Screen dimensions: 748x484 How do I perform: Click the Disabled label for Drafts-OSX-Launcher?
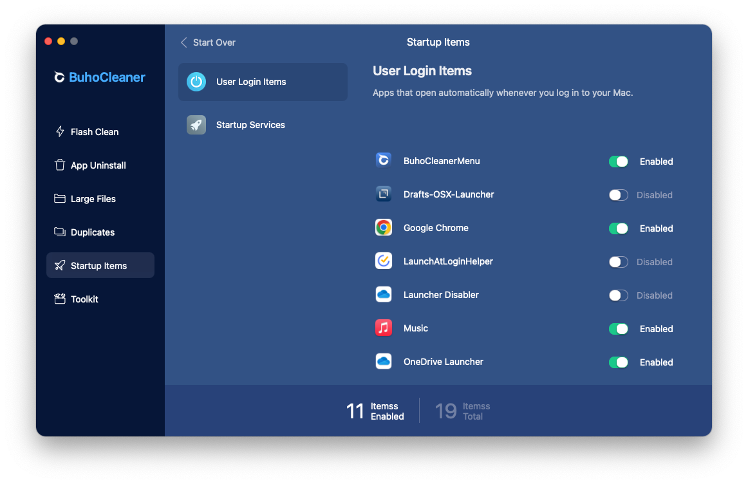click(x=655, y=195)
